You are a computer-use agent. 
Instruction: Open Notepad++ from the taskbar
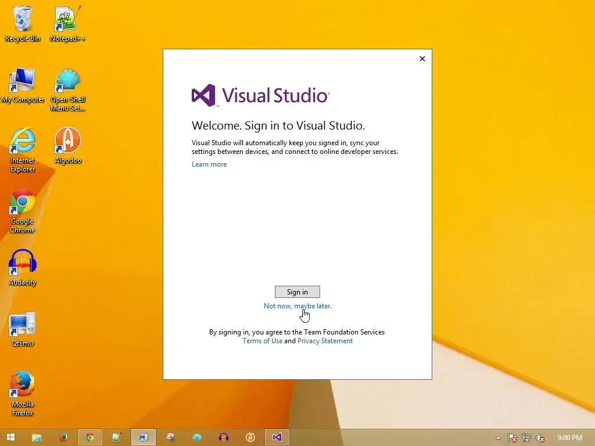116,437
